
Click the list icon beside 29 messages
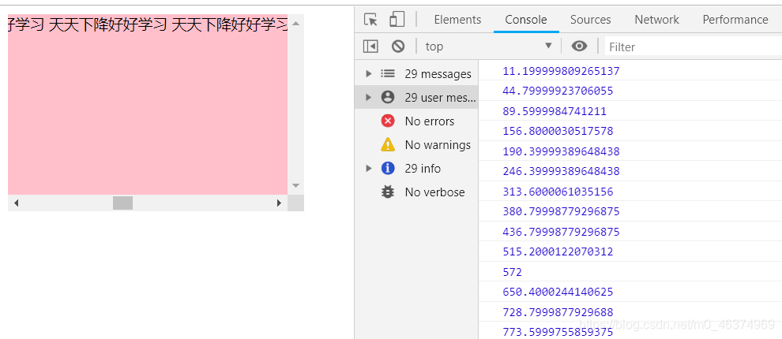(x=388, y=73)
